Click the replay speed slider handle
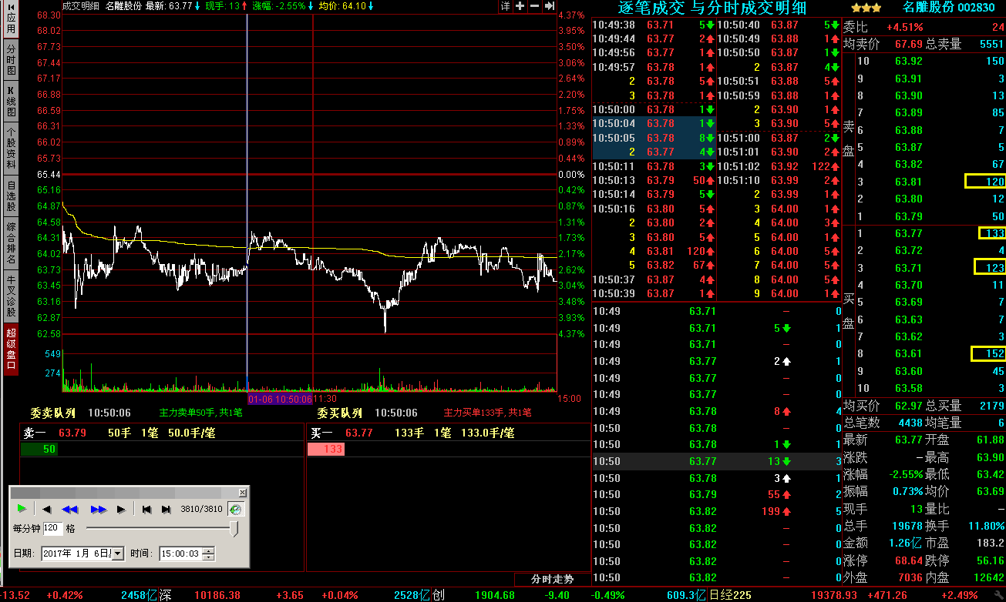This screenshot has height=602, width=1006. (x=234, y=529)
